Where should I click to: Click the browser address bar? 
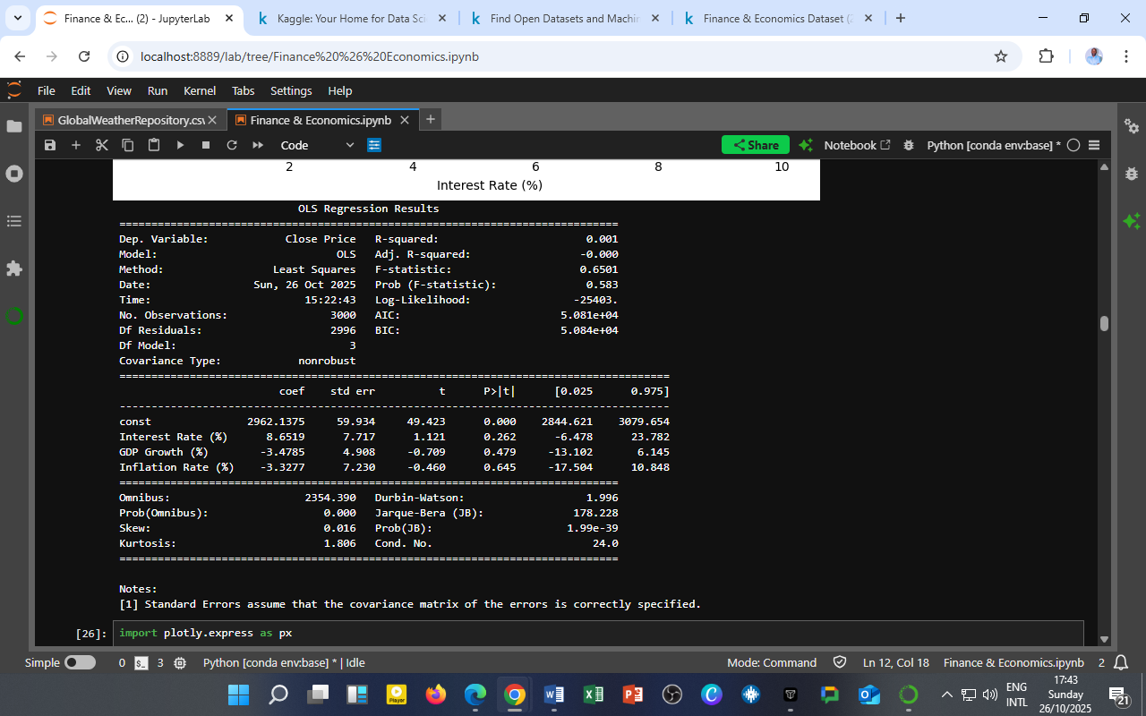coord(358,55)
